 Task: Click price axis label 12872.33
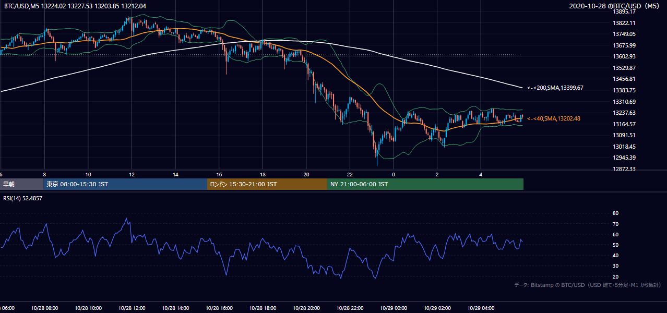pos(624,169)
